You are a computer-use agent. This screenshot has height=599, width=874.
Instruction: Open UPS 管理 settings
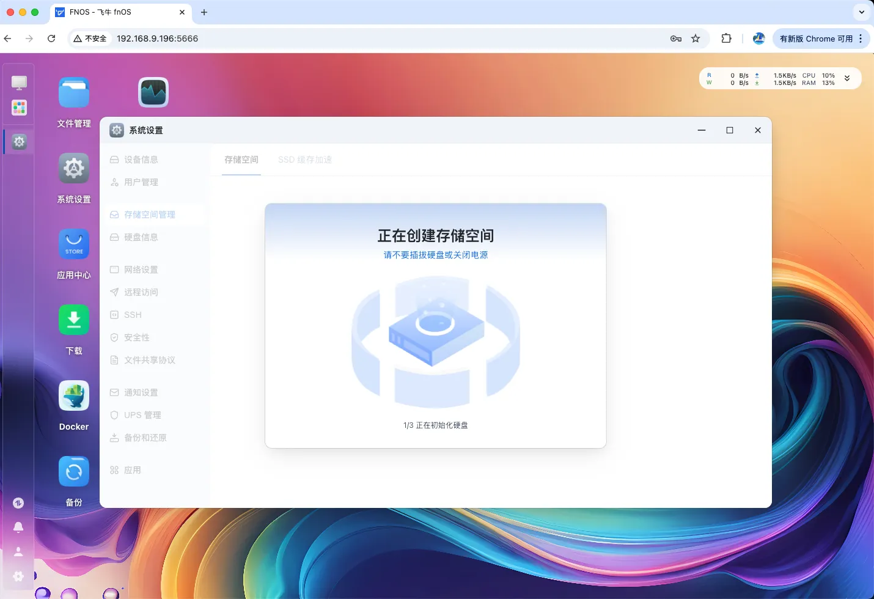point(142,414)
